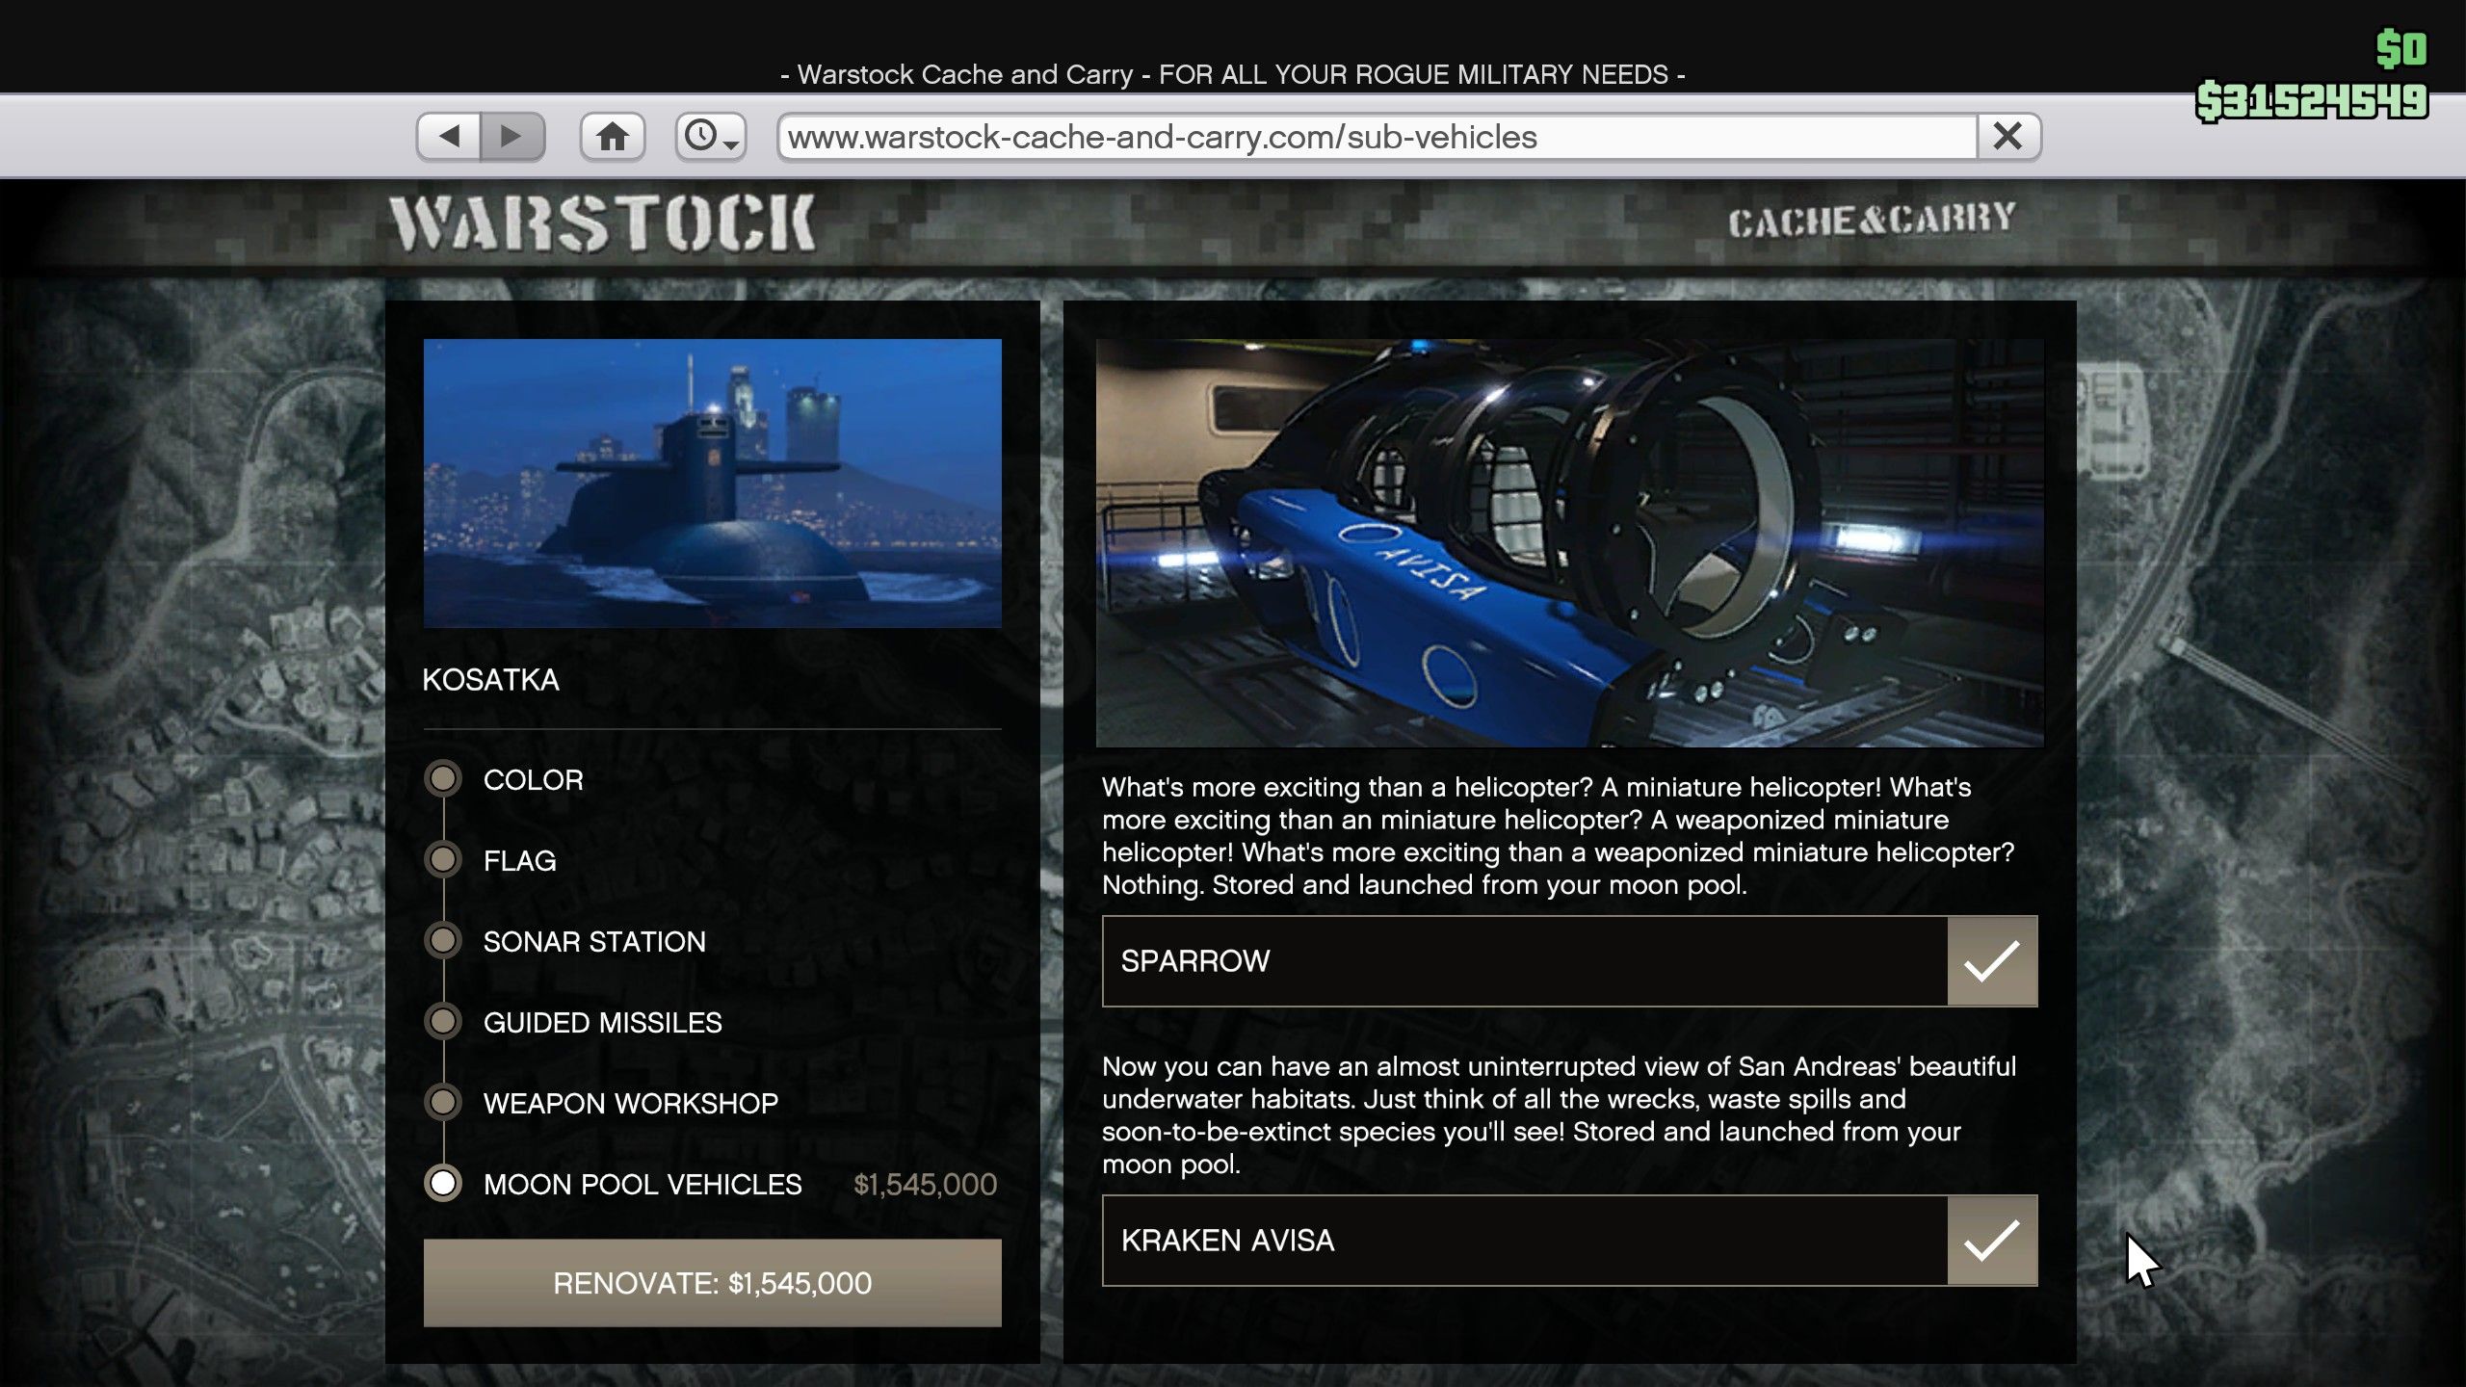Open the browser history clock icon
Viewport: 2466px width, 1387px height.
(x=700, y=136)
